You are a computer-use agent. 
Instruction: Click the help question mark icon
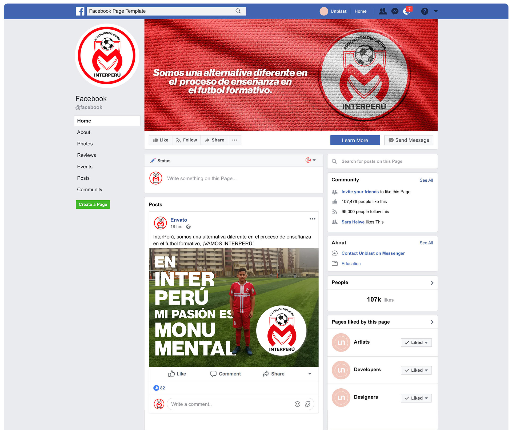[425, 11]
